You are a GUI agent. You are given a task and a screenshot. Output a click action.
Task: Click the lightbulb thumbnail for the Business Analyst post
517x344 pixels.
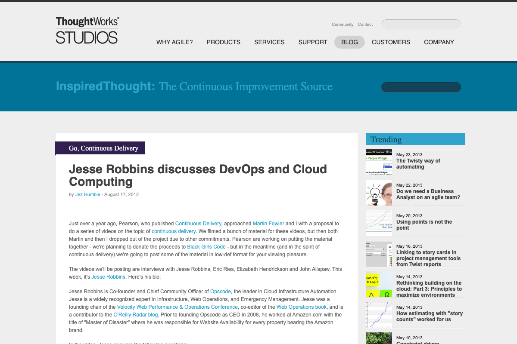coord(379,193)
